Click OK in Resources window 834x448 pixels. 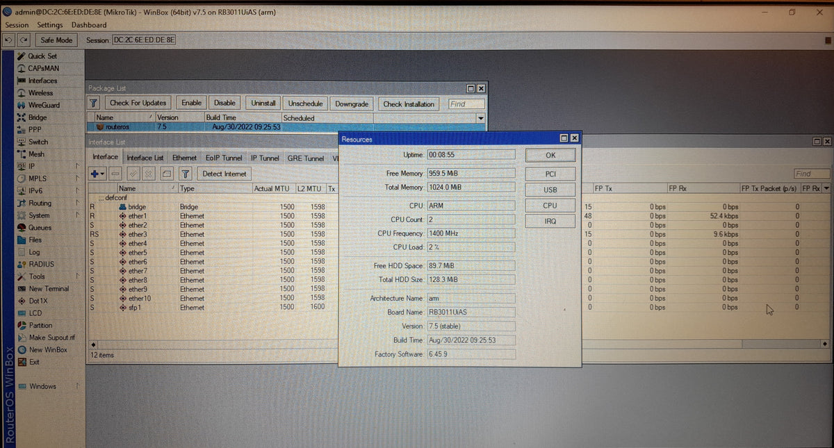[x=550, y=155]
